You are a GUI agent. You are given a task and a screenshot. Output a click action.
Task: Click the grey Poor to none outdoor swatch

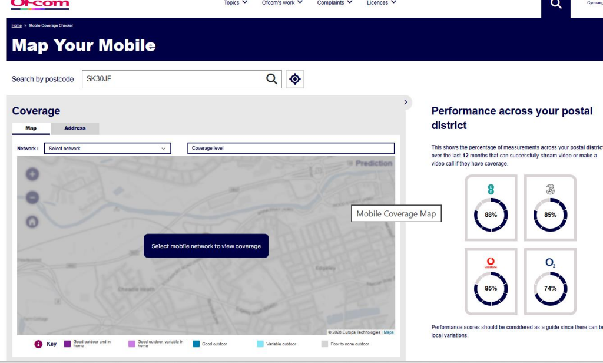(324, 344)
